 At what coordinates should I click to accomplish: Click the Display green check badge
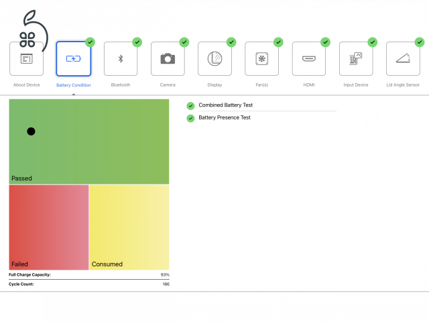pos(231,42)
